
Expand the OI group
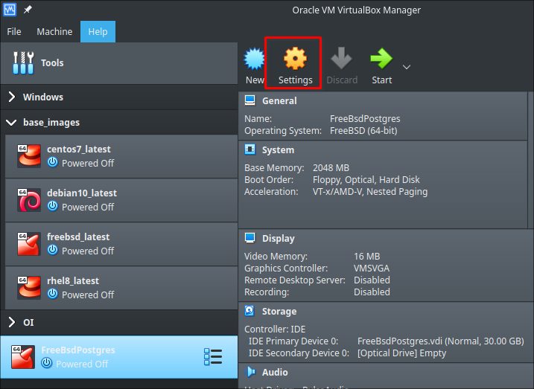[x=12, y=321]
